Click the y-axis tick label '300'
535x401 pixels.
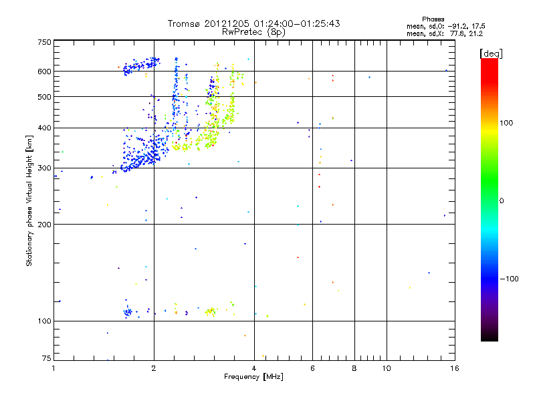tap(44, 168)
